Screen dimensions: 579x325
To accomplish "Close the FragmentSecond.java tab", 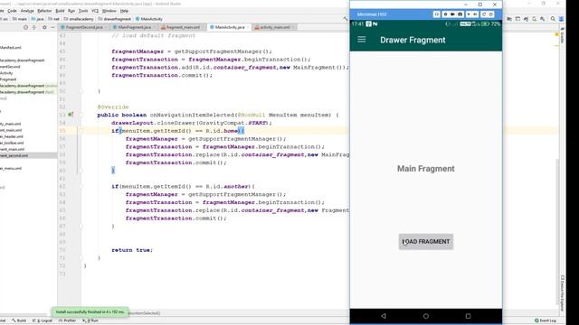I will (x=106, y=27).
